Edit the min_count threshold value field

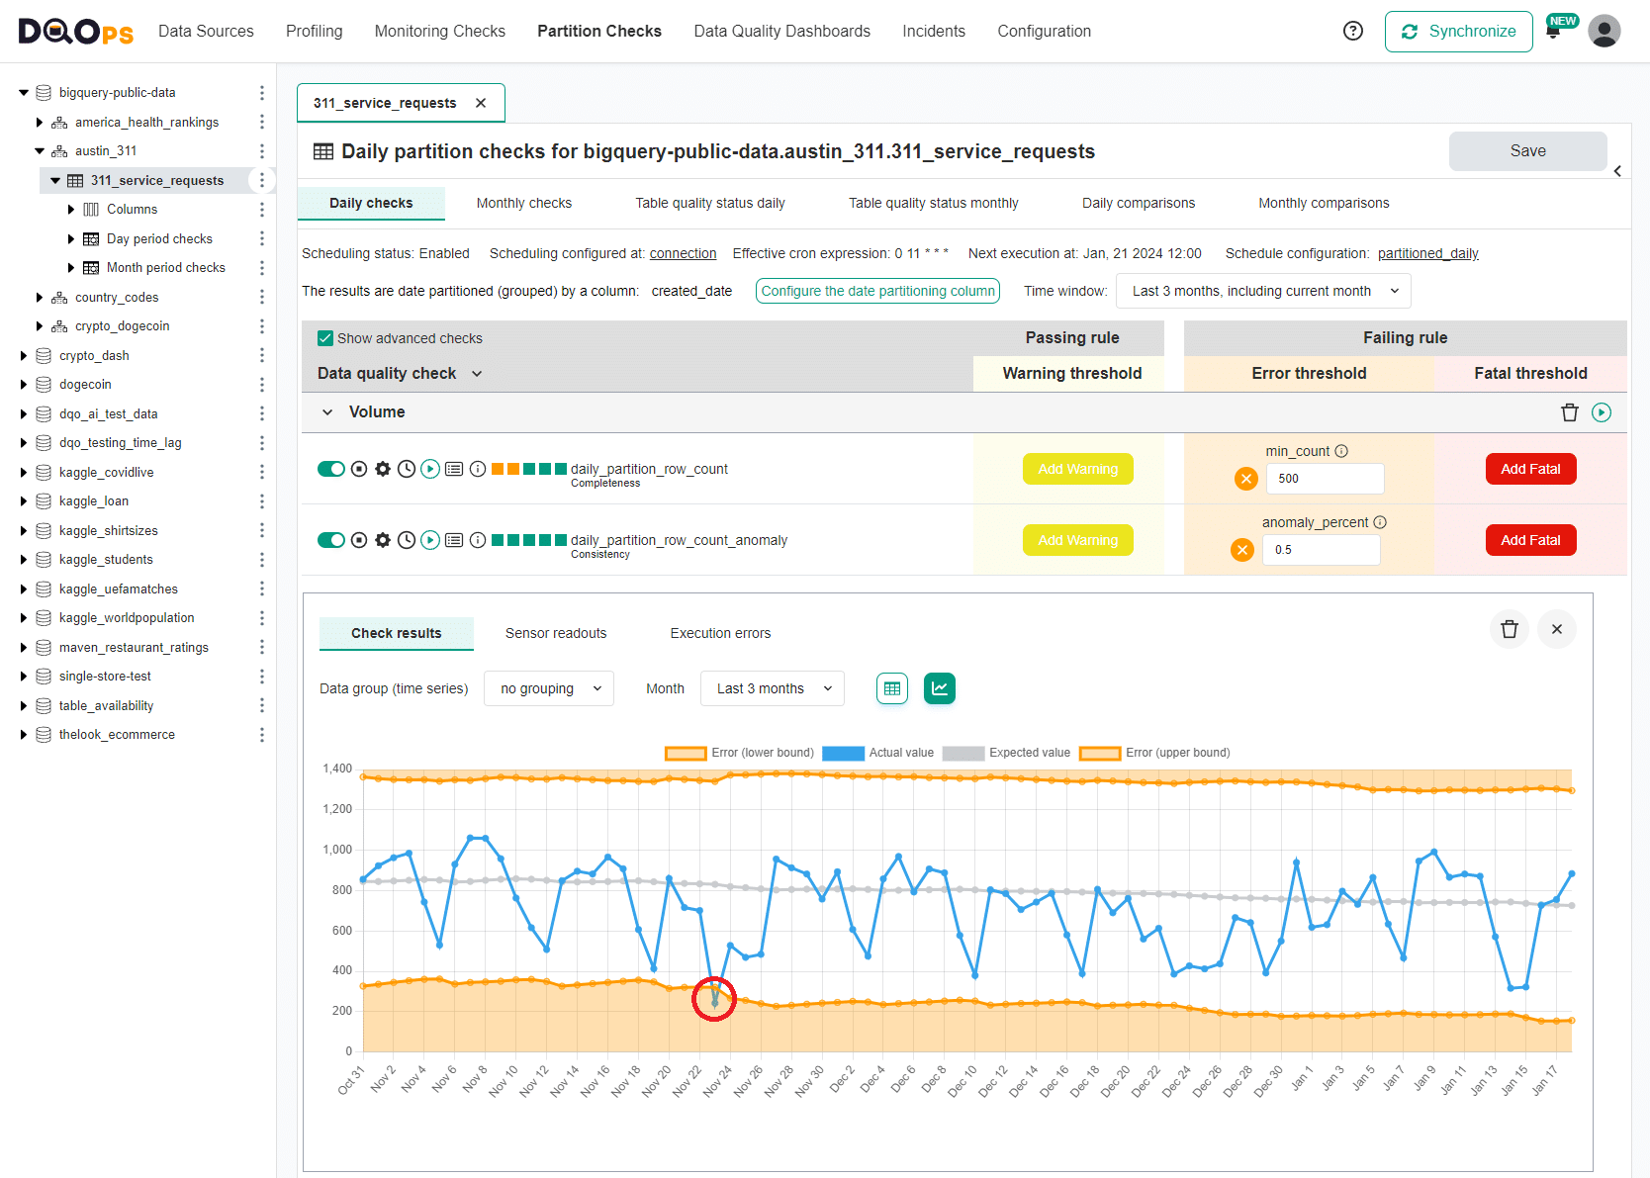1326,479
